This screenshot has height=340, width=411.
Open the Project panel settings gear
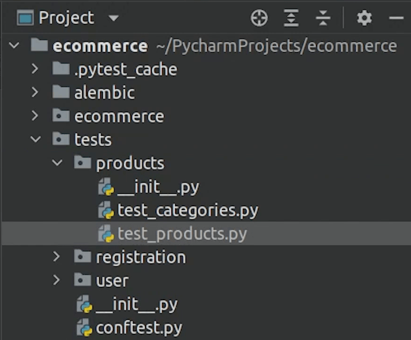tap(364, 18)
